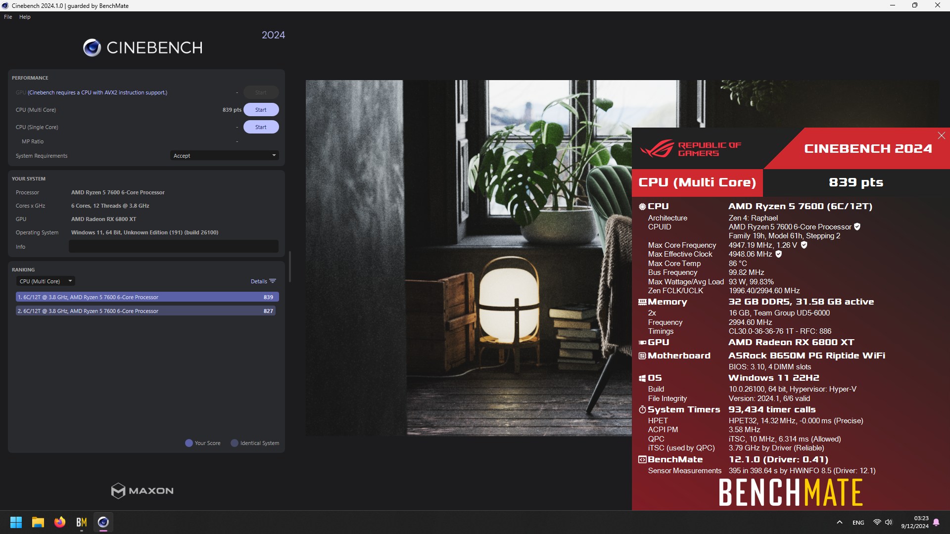Click the CPU chip icon in BenchMate
Image resolution: width=950 pixels, height=534 pixels.
642,207
